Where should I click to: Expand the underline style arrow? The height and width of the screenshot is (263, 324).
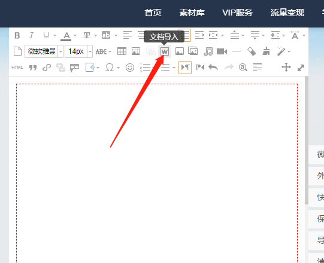(x=54, y=35)
